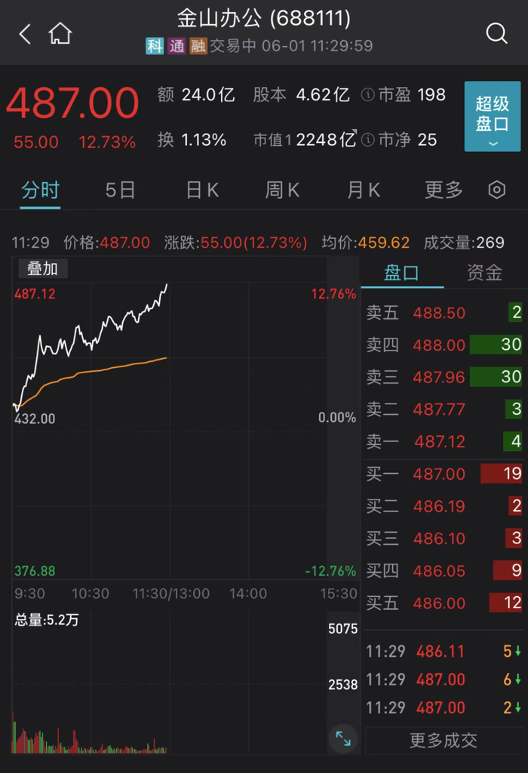The width and height of the screenshot is (528, 773).
Task: Open the 更多 chart period menu
Action: tap(444, 190)
